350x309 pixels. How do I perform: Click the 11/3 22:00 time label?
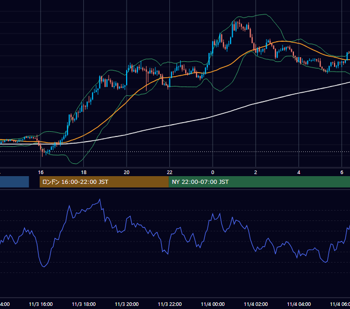coord(170,304)
